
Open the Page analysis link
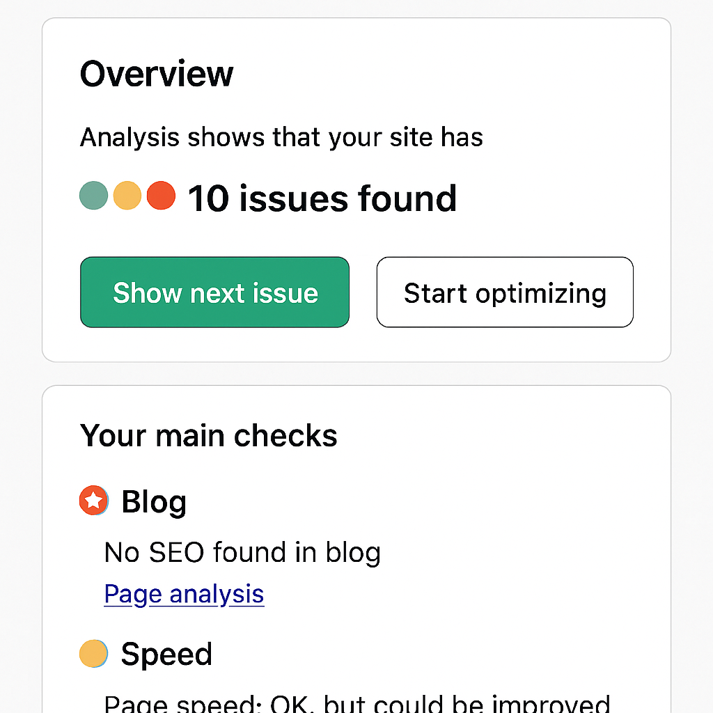tap(184, 594)
